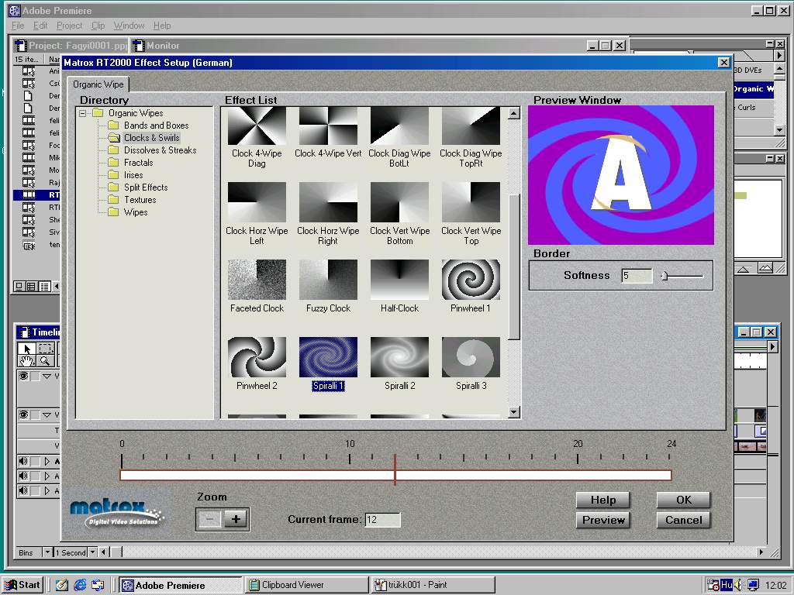Pick the Clock Diag Wipe BotLt effect
The image size is (794, 595).
pyautogui.click(x=399, y=137)
